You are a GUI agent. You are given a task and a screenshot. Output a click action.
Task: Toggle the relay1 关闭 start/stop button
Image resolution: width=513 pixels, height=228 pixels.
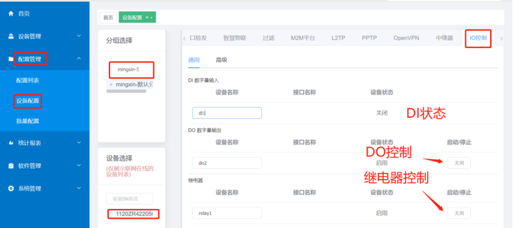pyautogui.click(x=459, y=213)
